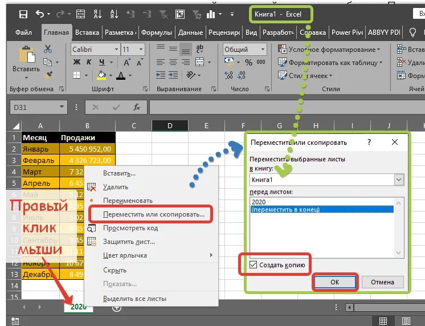The image size is (425, 326).
Task: Click the decrease decimal icon
Action: (241, 75)
